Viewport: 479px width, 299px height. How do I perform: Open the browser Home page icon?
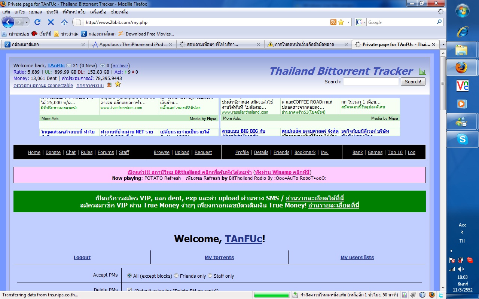[x=64, y=22]
